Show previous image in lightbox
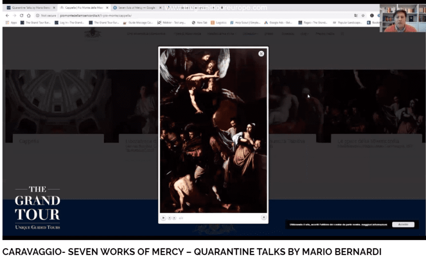 click(169, 218)
